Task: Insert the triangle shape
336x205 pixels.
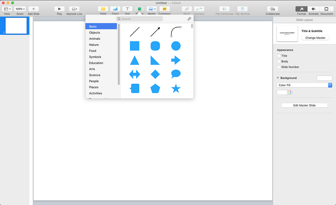Action: pyautogui.click(x=135, y=60)
